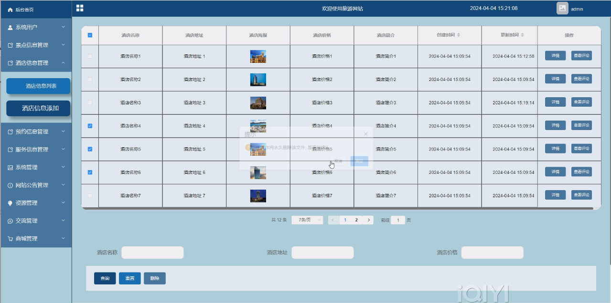Click the cart icon beside 商城管理
This screenshot has height=303, width=611.
click(10, 239)
